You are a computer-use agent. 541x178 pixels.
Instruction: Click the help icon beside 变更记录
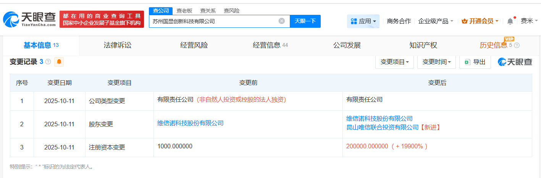(x=48, y=62)
